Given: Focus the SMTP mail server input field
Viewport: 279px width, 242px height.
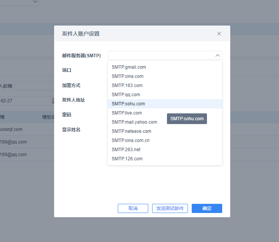Looking at the screenshot, I should 165,55.
